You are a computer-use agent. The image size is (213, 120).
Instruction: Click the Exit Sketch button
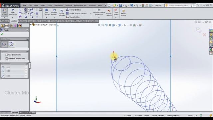(4, 12)
